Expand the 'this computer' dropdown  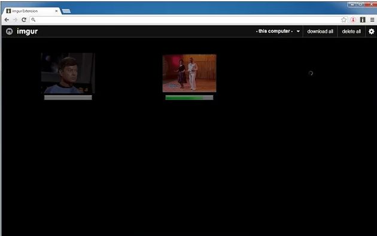278,31
